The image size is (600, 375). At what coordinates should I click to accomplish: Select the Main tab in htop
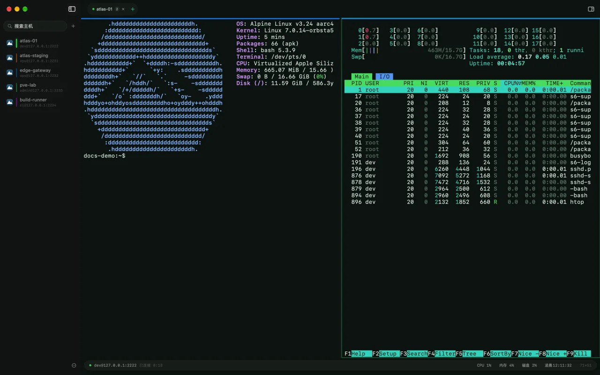coord(361,76)
